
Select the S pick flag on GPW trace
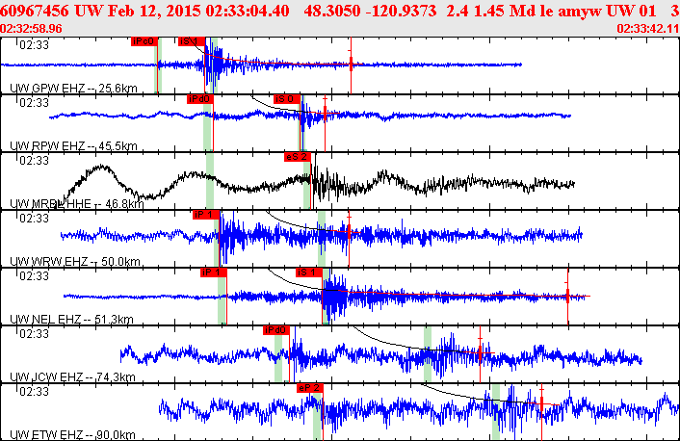click(192, 41)
